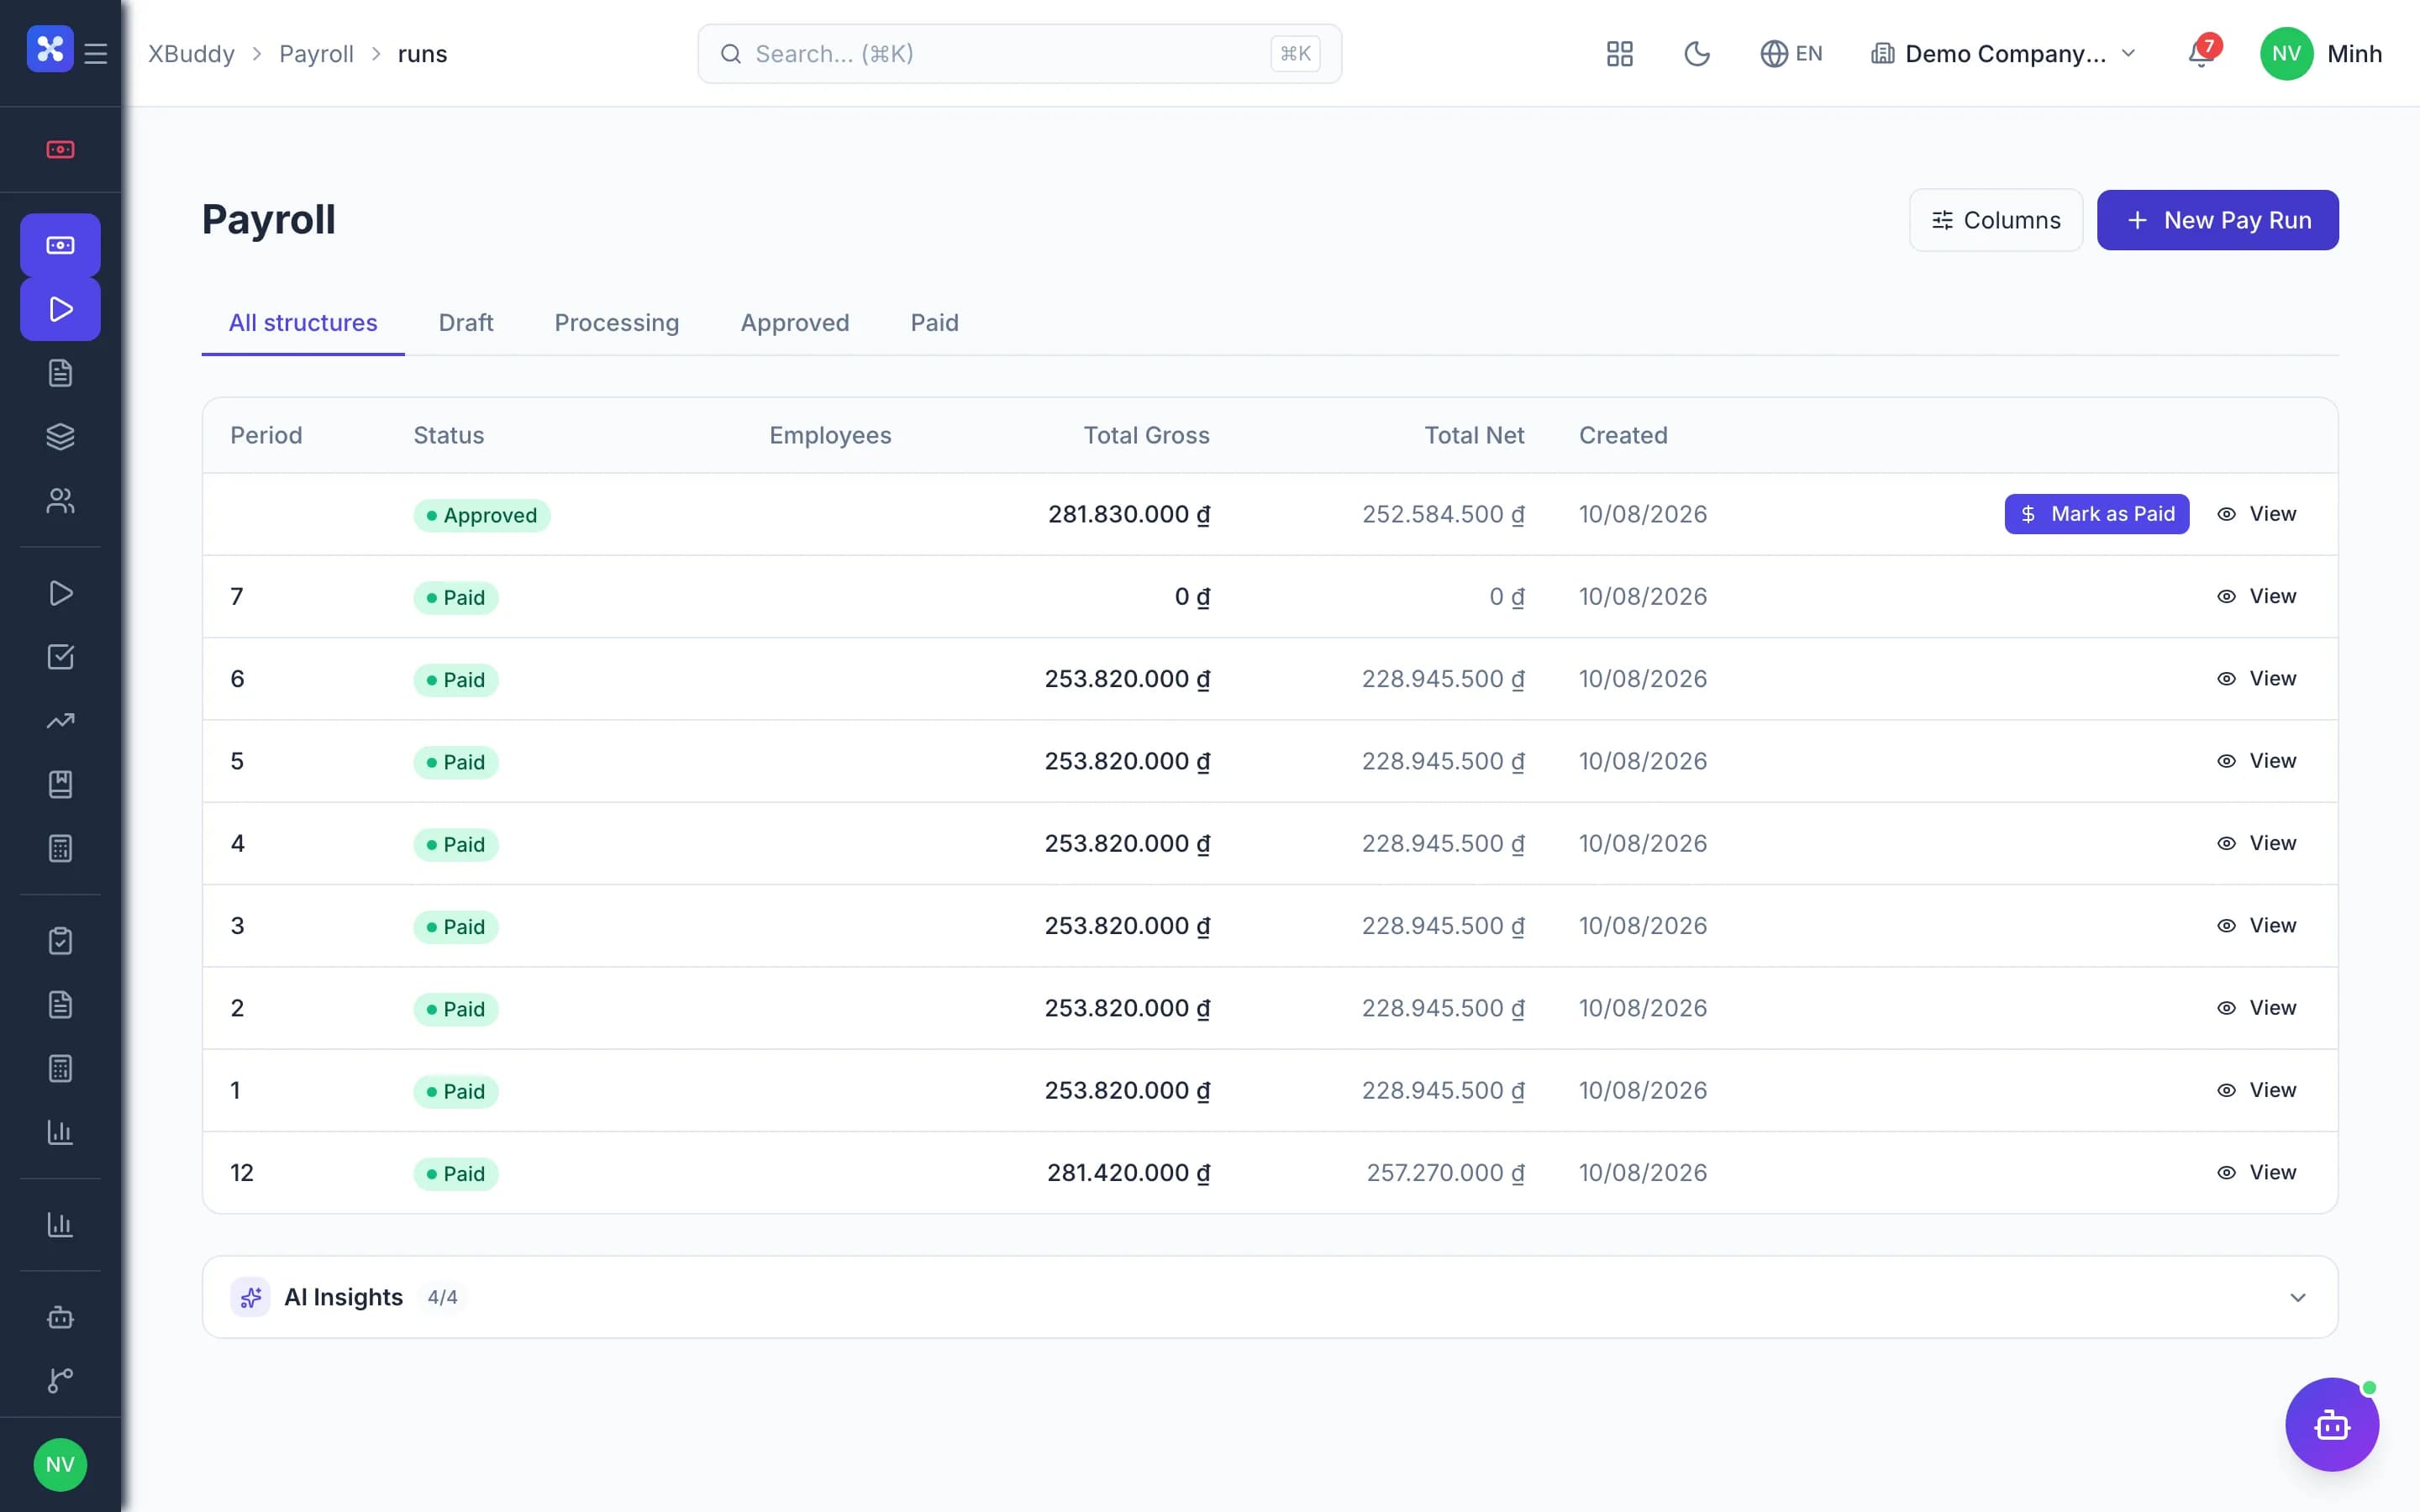Open the Columns visibility menu
The width and height of the screenshot is (2420, 1512).
pos(1996,220)
